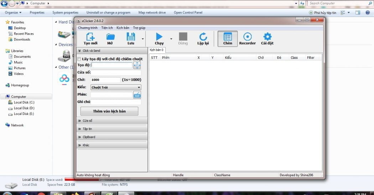Collapse the Click và Send section
The image size is (374, 195).
112,51
